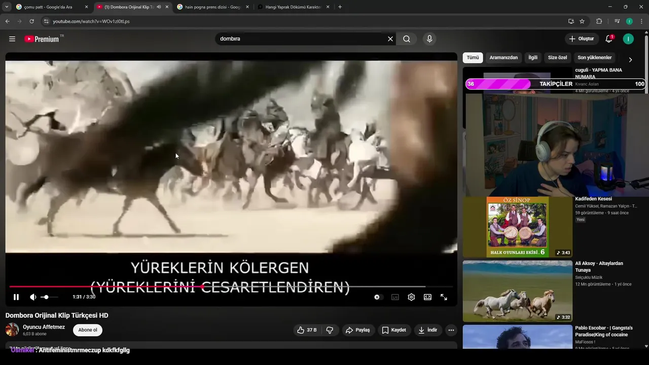Install or cast icon in address bar
Viewport: 649px width, 365px height.
tap(571, 21)
